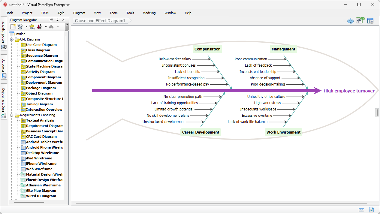Image resolution: width=380 pixels, height=214 pixels.
Task: Toggle floating mode for Diagram Navigator
Action: (51, 20)
